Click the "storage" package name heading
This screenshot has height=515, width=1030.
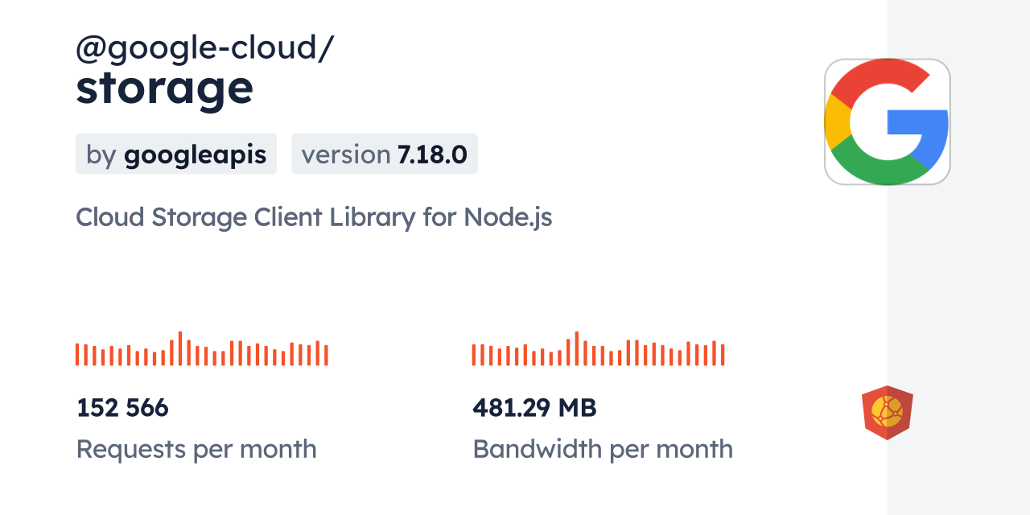pyautogui.click(x=164, y=87)
